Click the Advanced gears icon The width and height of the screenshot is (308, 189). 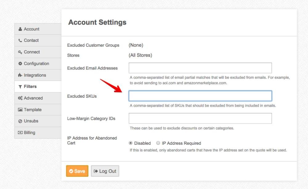point(20,98)
